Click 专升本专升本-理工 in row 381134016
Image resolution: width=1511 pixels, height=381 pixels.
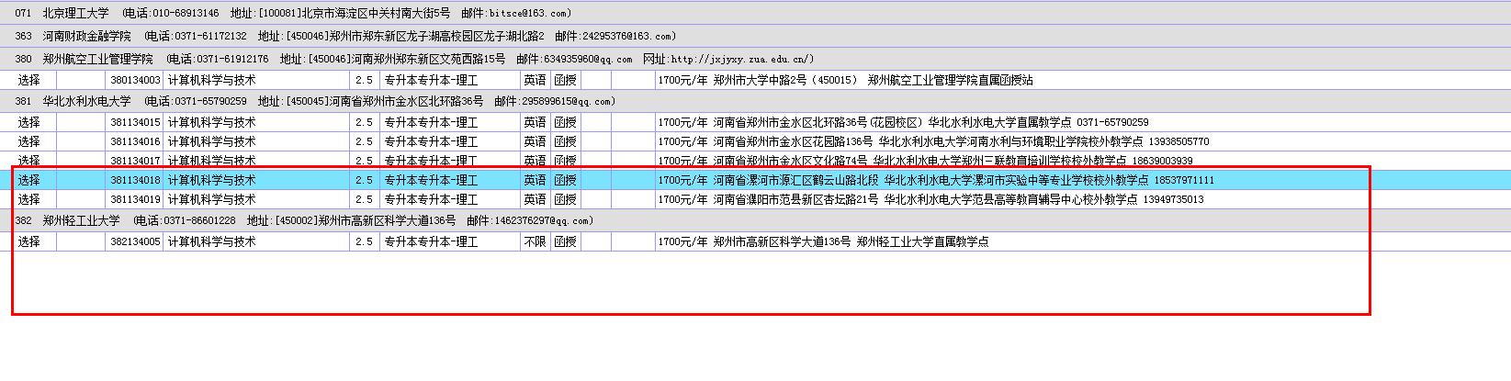[431, 141]
